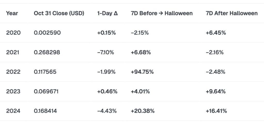Select the +16.41% after-Halloween value
This screenshot has height=123, width=264.
(x=217, y=111)
